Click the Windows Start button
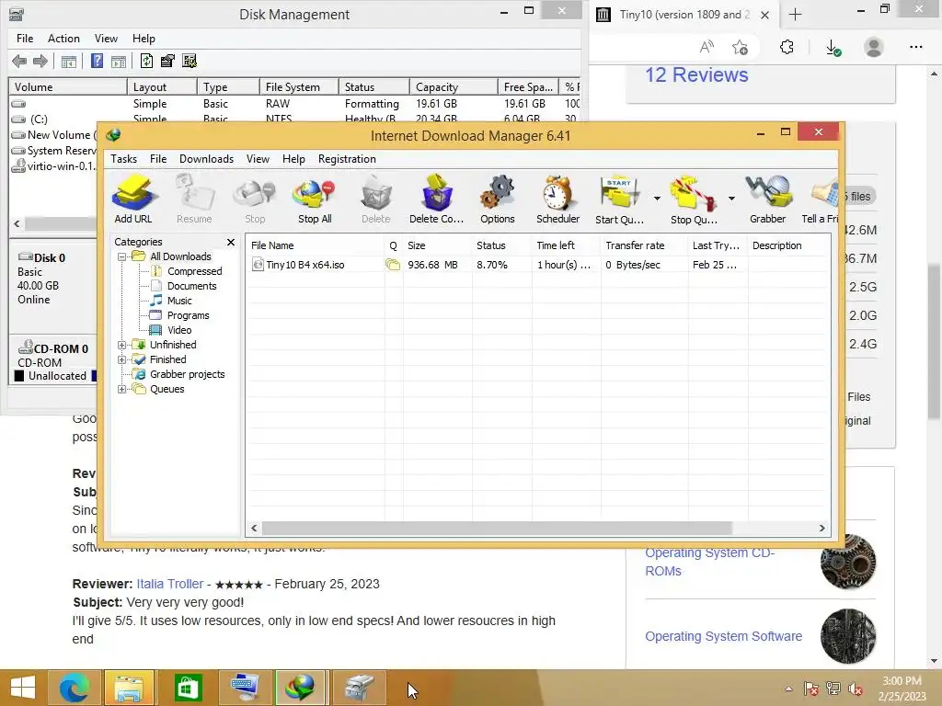The image size is (942, 706). pyautogui.click(x=23, y=688)
